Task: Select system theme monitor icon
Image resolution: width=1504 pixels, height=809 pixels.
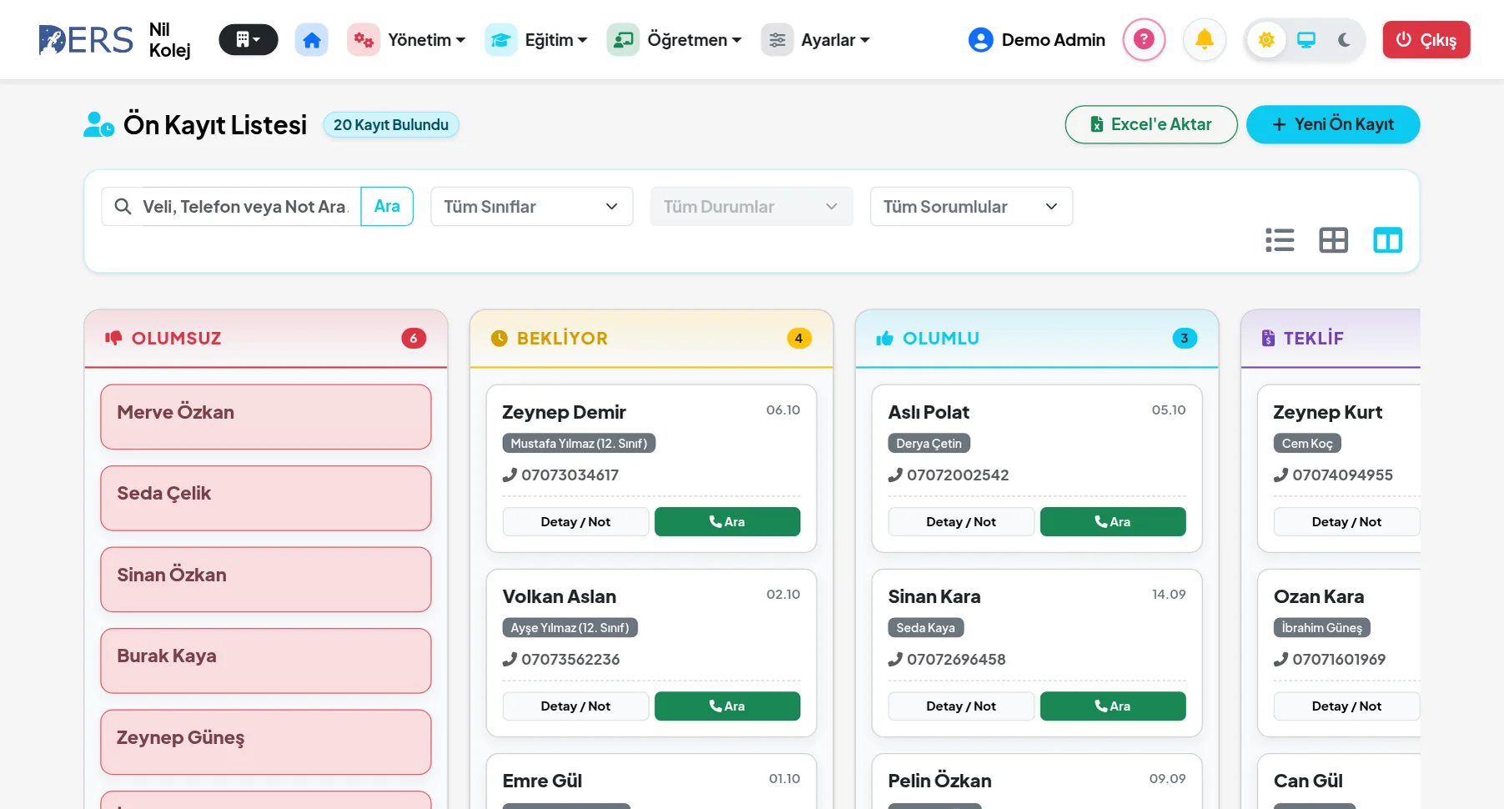Action: [x=1306, y=40]
